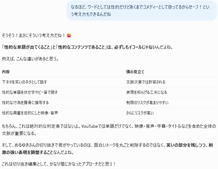Click bold phrase 性的なコンテンツであること
This screenshot has width=218, height=169.
(x=81, y=47)
